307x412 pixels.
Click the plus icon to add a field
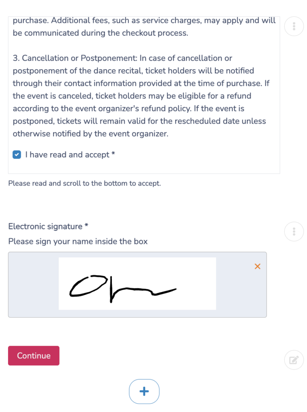coord(144,392)
